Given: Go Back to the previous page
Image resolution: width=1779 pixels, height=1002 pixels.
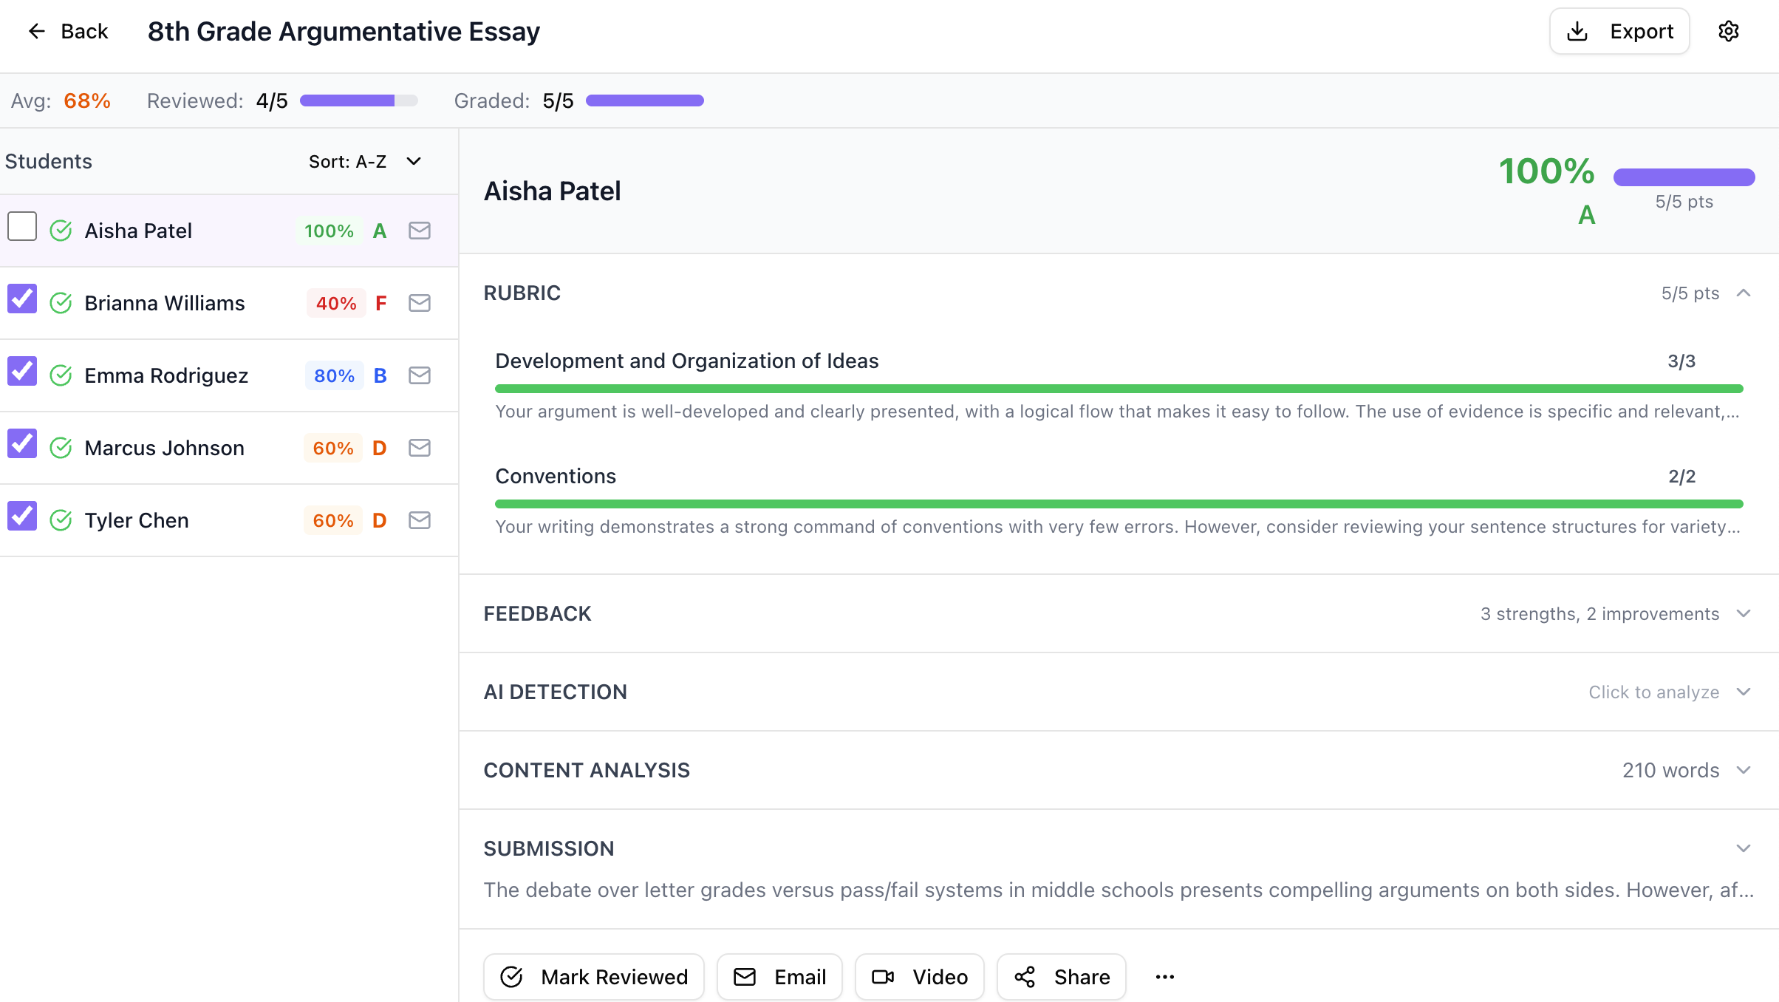Looking at the screenshot, I should [67, 31].
